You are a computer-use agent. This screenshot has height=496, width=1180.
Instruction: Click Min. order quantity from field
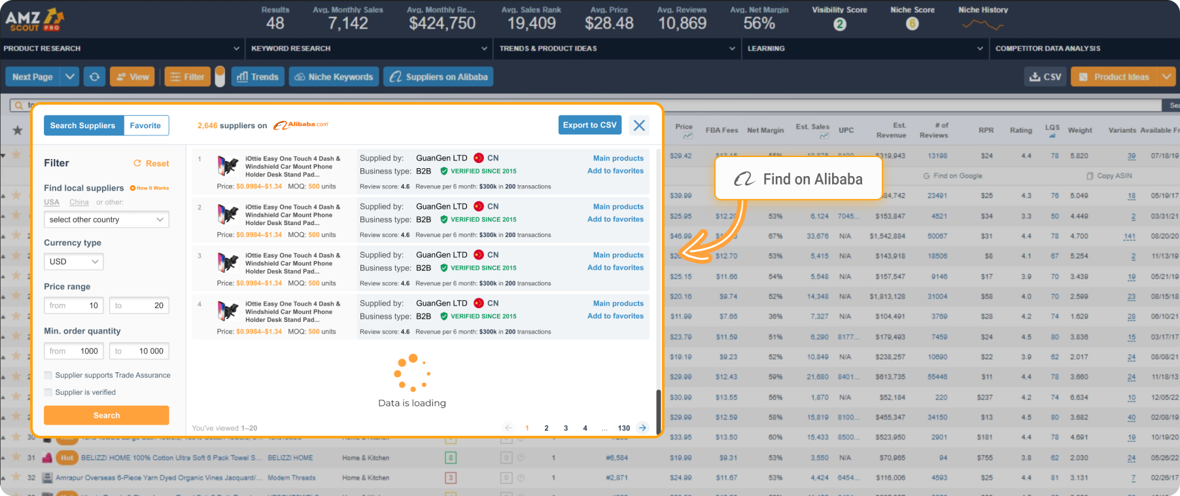tap(74, 351)
